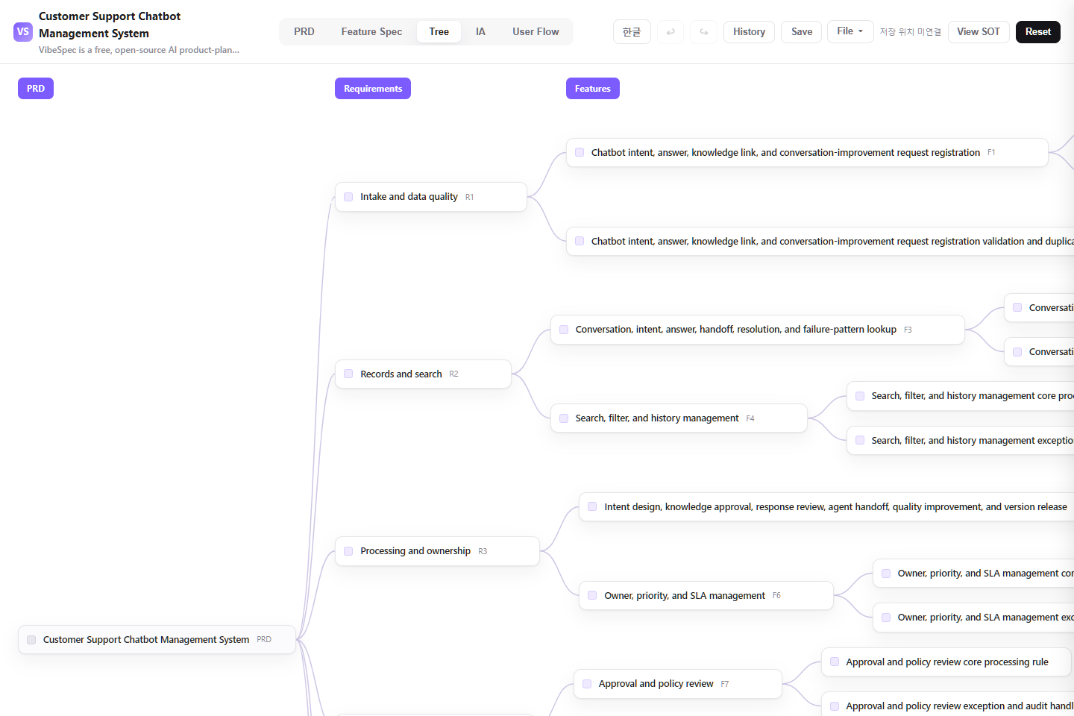Tick Search, filter, history management exception box
This screenshot has height=716, width=1074.
click(860, 441)
